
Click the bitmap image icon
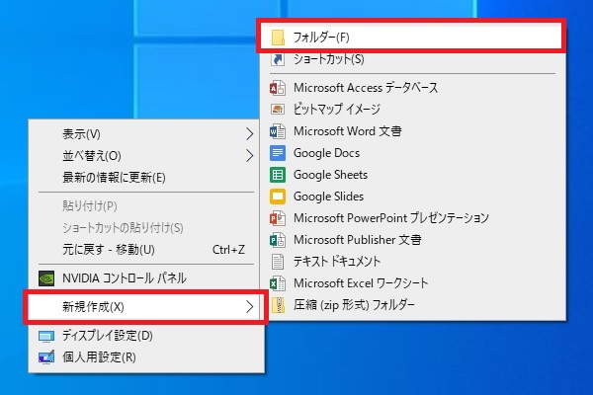click(x=278, y=110)
